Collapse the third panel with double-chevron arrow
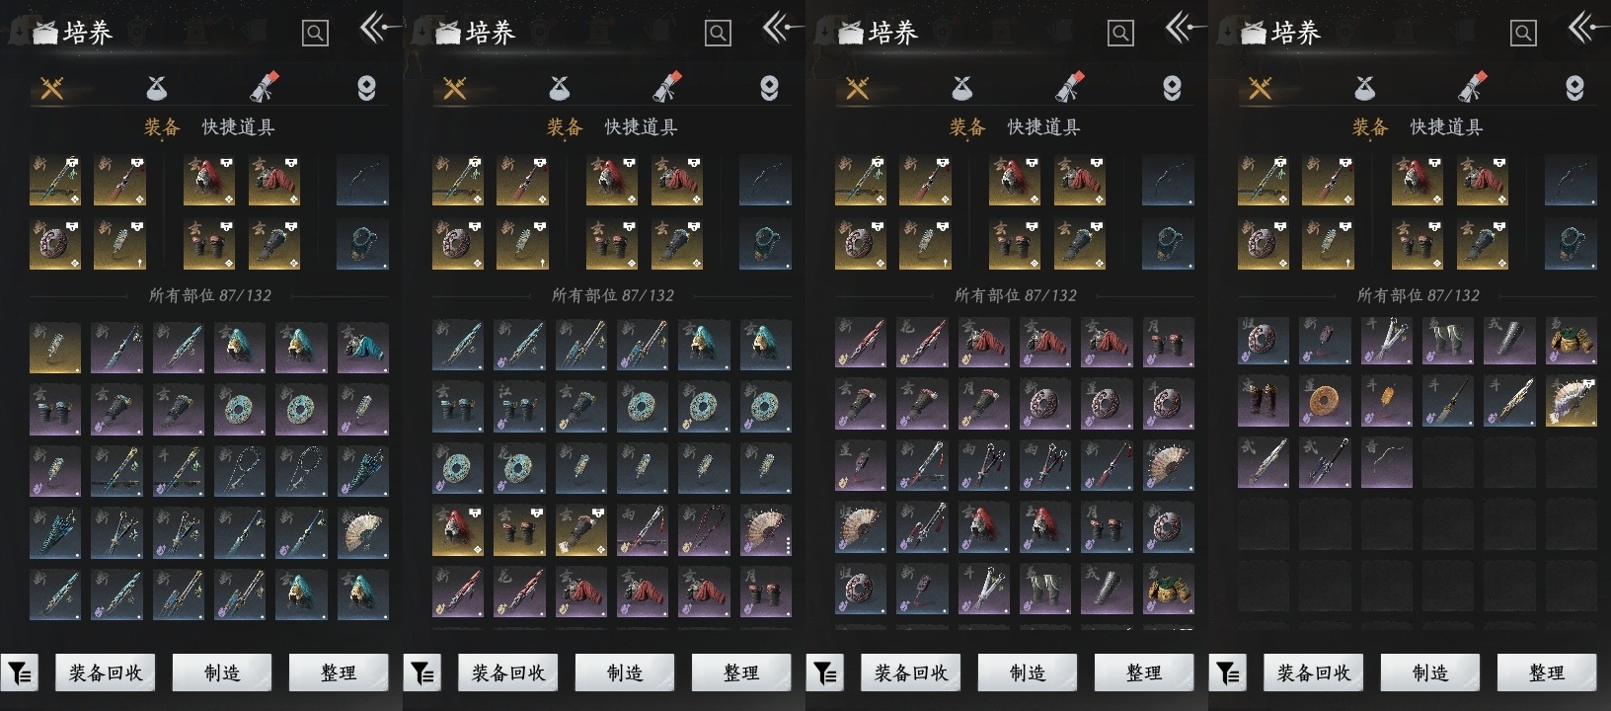1611x711 pixels. click(x=1185, y=28)
